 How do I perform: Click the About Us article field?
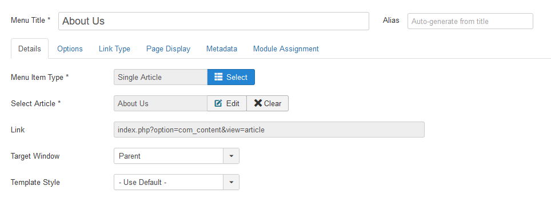pyautogui.click(x=161, y=103)
